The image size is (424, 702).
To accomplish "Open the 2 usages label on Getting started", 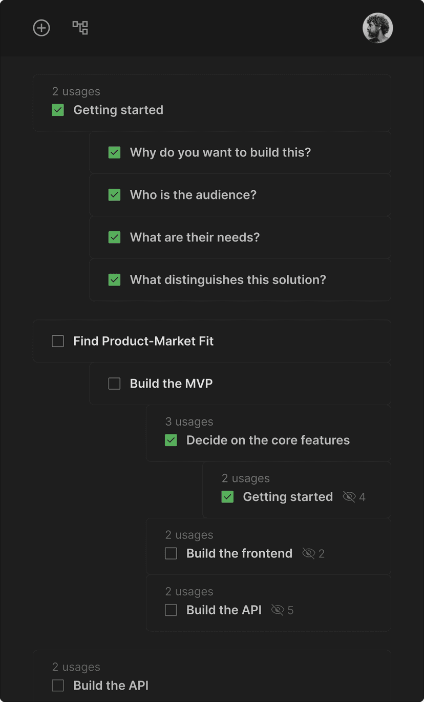I will coord(76,91).
